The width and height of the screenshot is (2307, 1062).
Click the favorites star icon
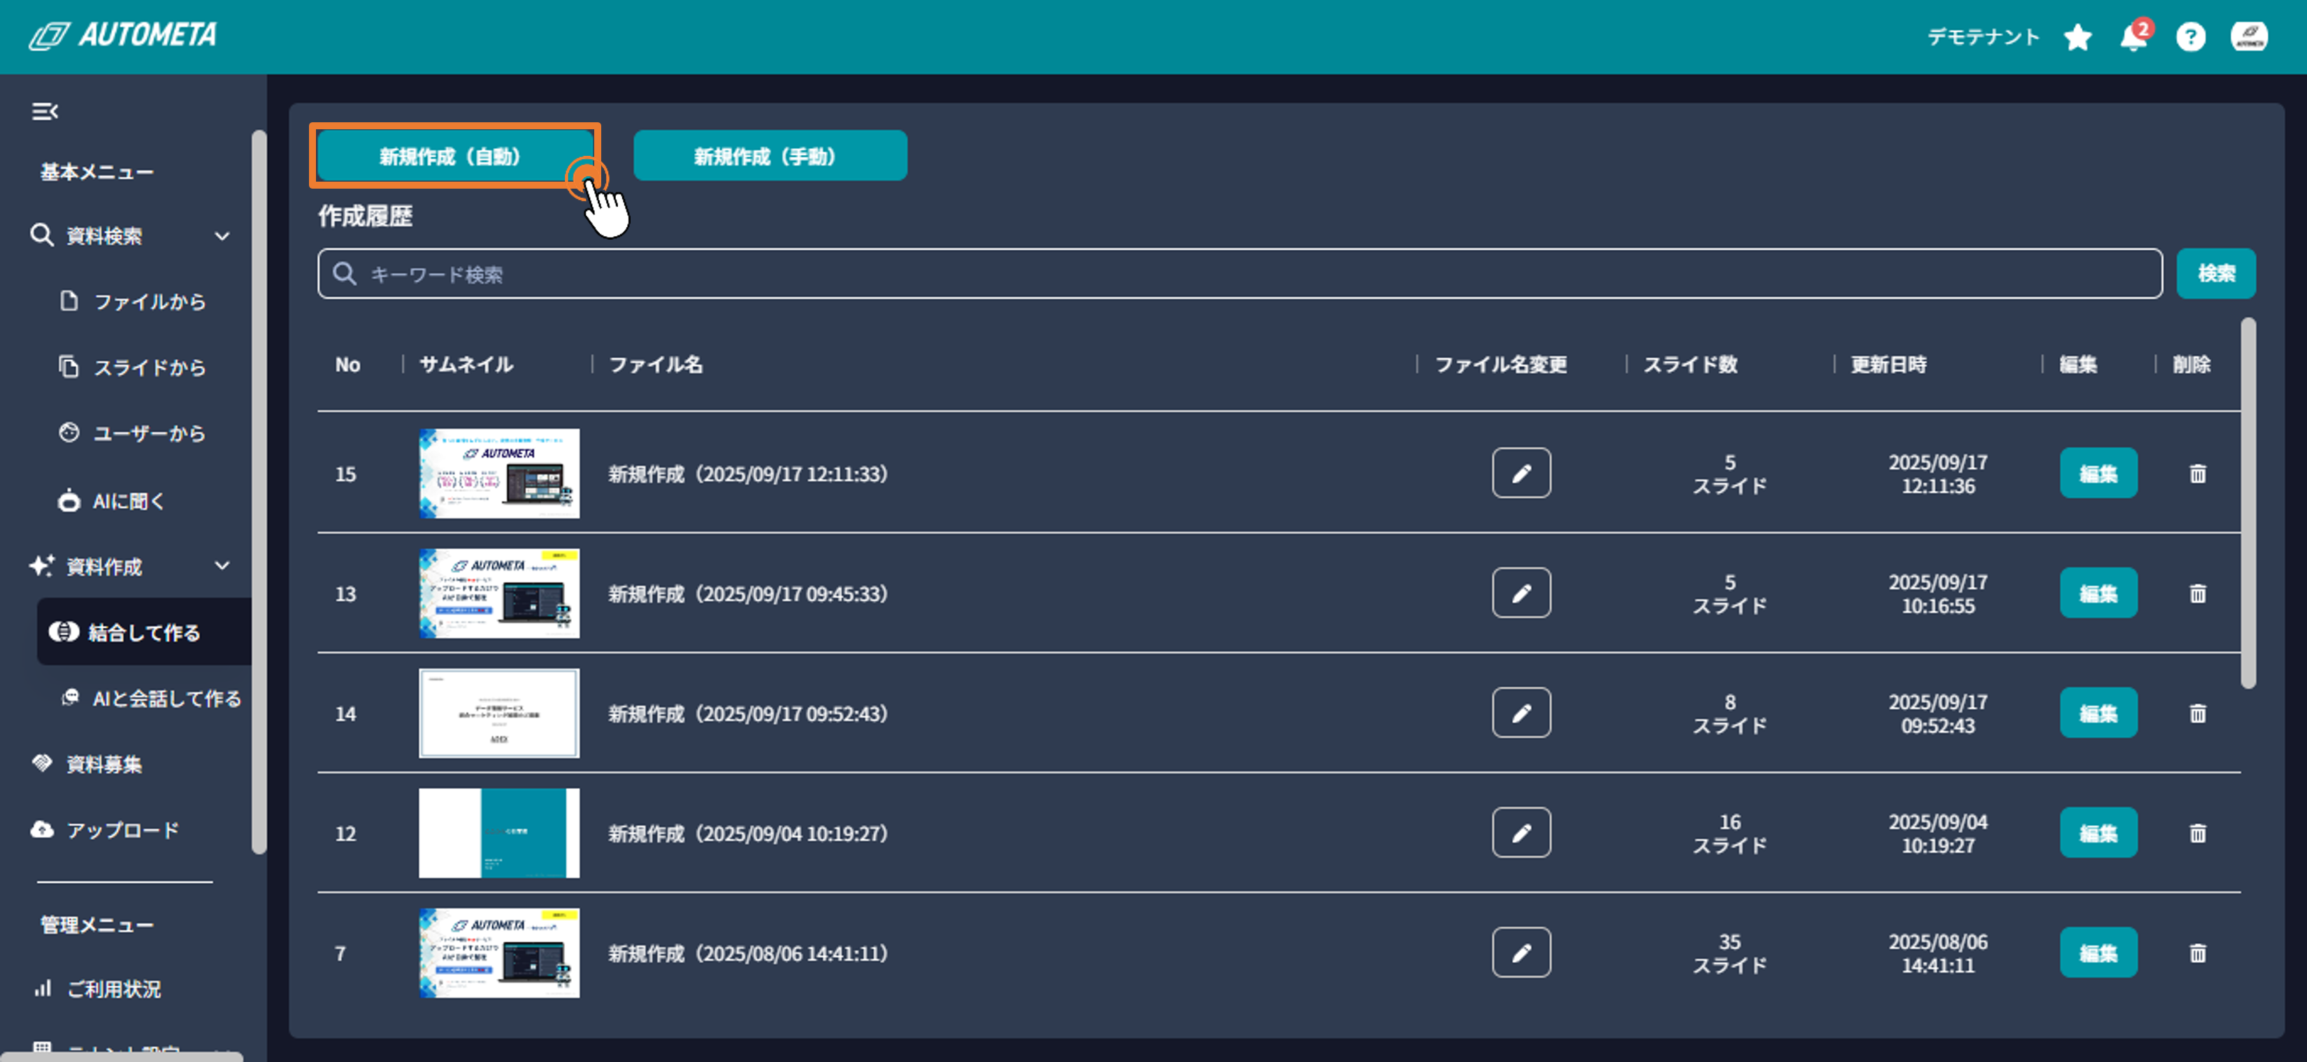click(2077, 38)
